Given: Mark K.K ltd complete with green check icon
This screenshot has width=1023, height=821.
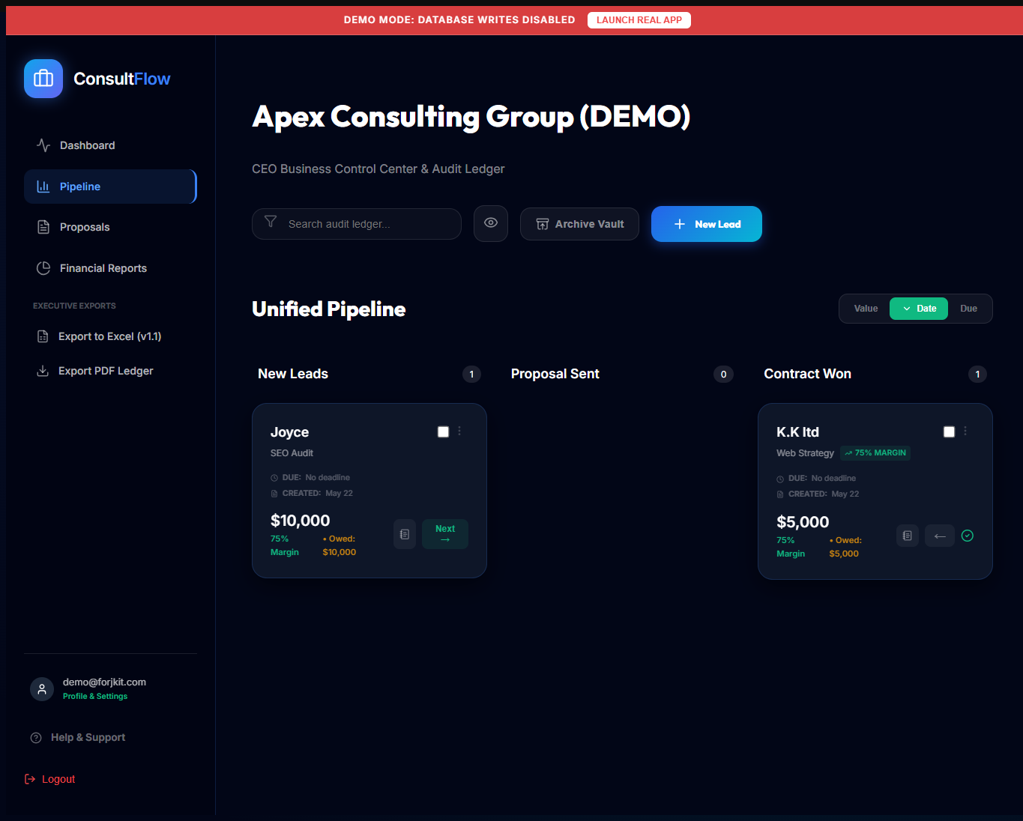Looking at the screenshot, I should (968, 536).
